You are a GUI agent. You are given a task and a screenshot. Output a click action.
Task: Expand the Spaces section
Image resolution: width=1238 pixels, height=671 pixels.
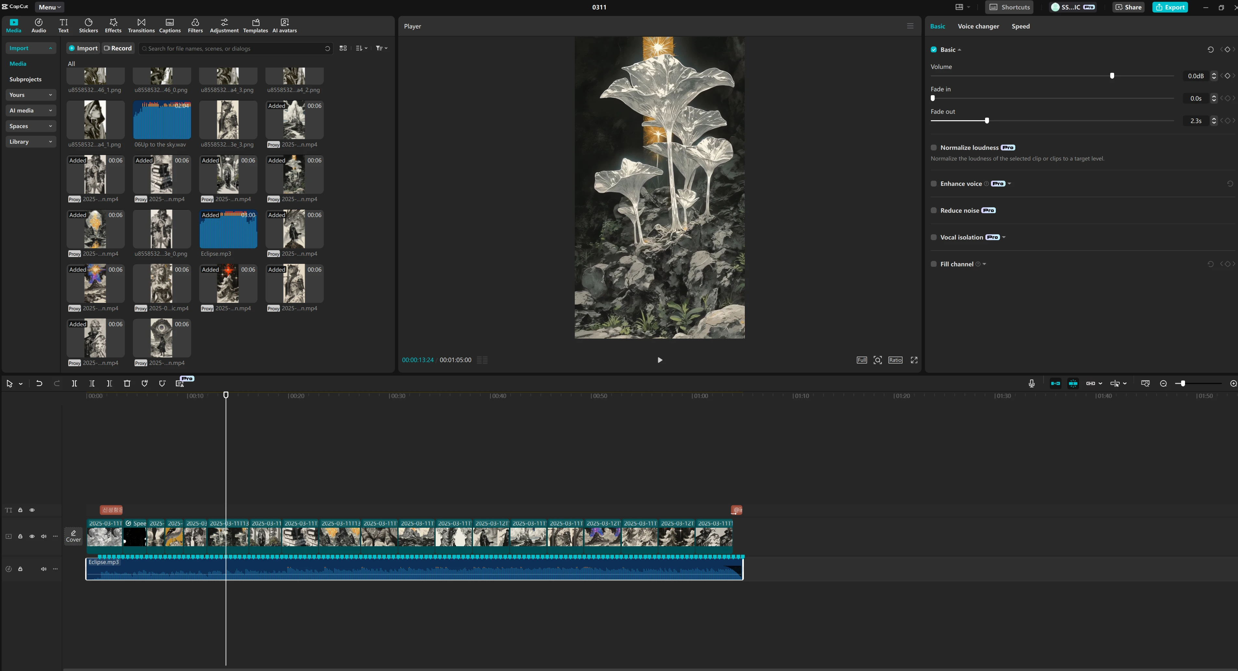coord(31,126)
